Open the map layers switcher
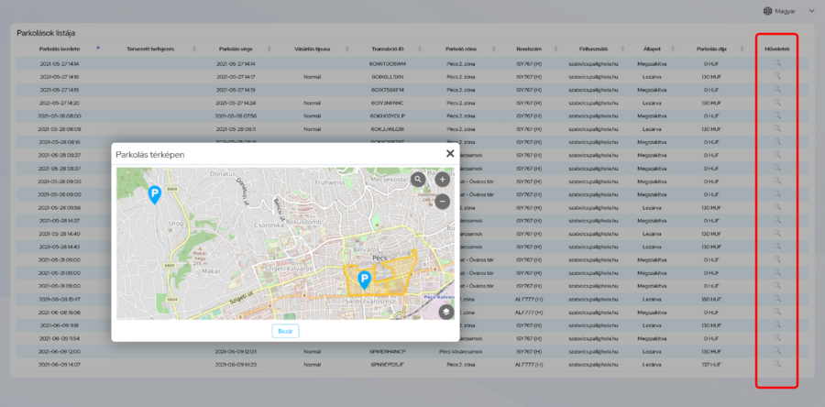The image size is (825, 407). click(x=445, y=311)
